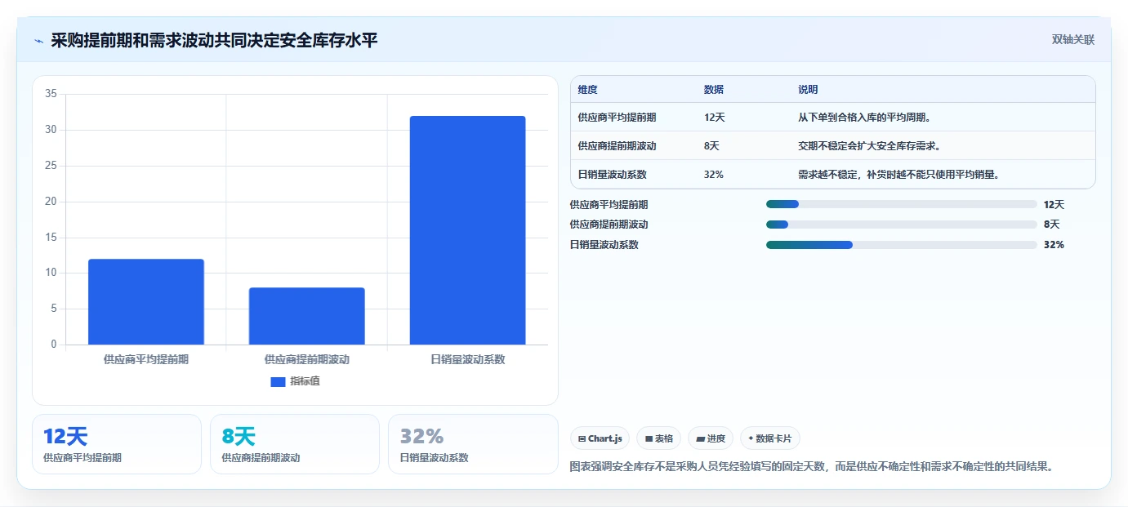Select the 12天 stat card
The height and width of the screenshot is (507, 1128).
click(117, 444)
